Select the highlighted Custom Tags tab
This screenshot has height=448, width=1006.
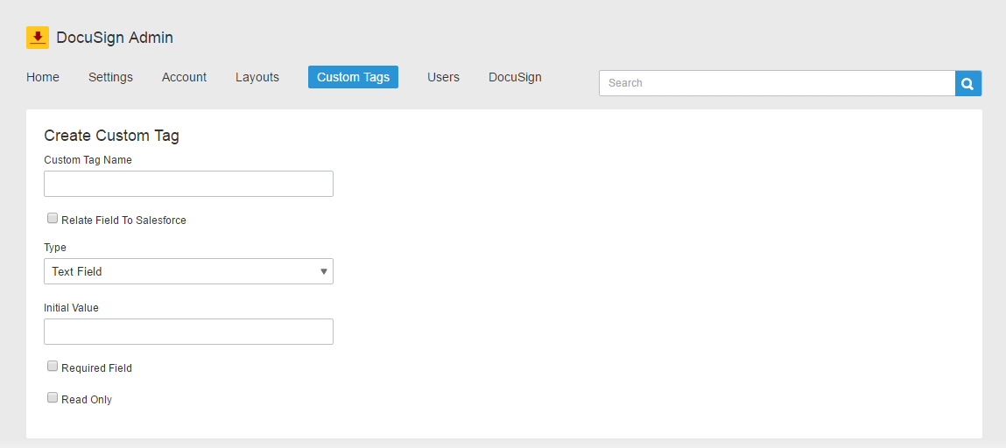point(353,77)
